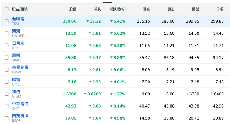Tick the checkbox for 台積電 TSM
230x124 pixels.
click(x=7, y=21)
